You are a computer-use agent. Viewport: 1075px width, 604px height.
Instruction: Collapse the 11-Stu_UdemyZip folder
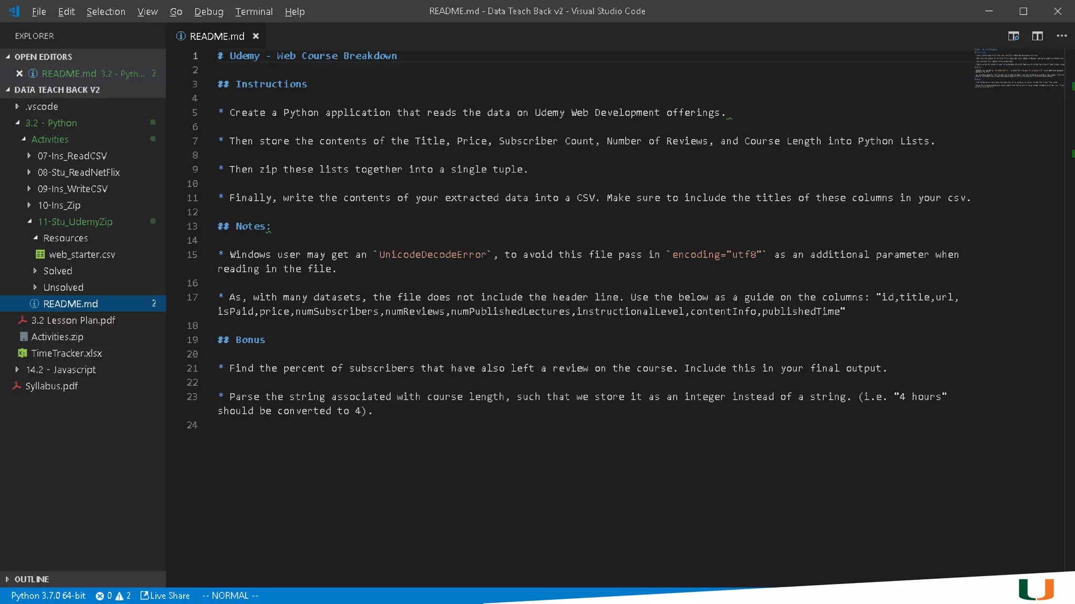tap(75, 222)
